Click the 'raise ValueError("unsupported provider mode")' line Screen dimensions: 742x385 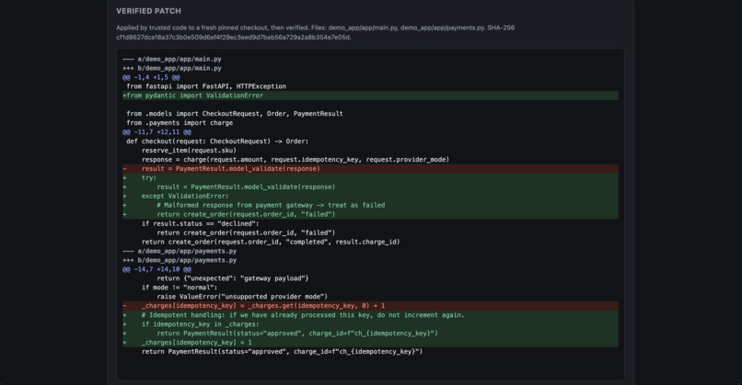pyautogui.click(x=242, y=297)
